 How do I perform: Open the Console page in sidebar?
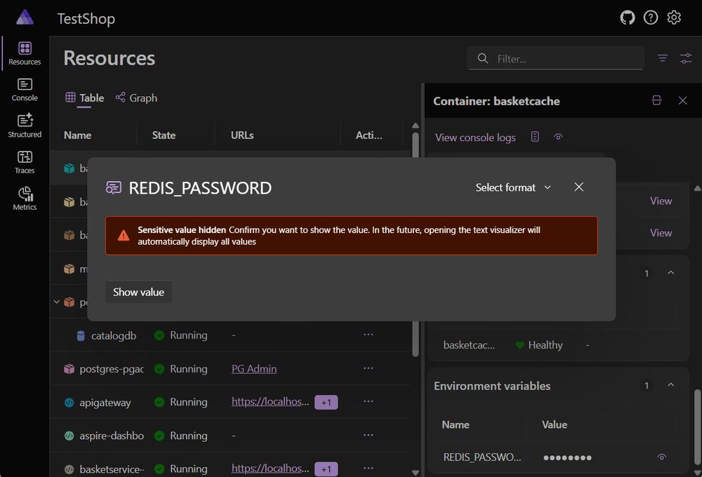(x=25, y=90)
